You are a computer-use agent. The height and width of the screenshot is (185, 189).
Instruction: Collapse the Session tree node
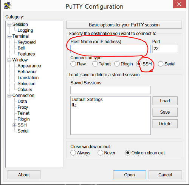coord(9,25)
